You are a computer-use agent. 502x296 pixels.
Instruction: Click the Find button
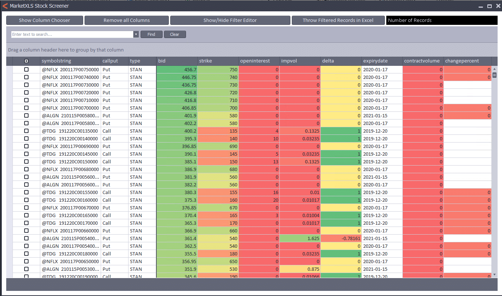point(151,34)
